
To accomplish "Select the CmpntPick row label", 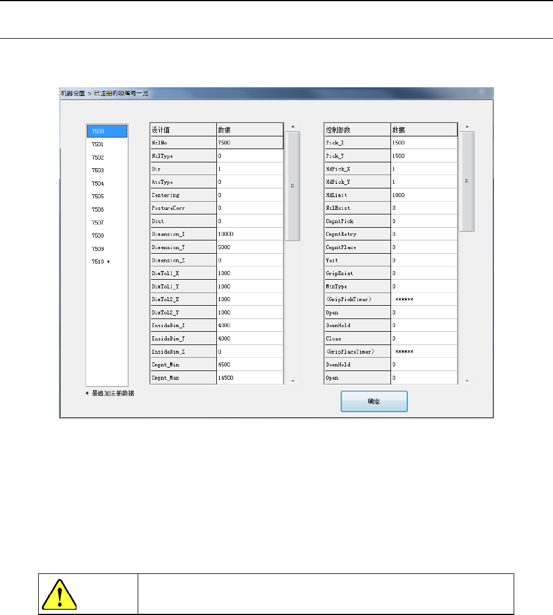I will 357,221.
